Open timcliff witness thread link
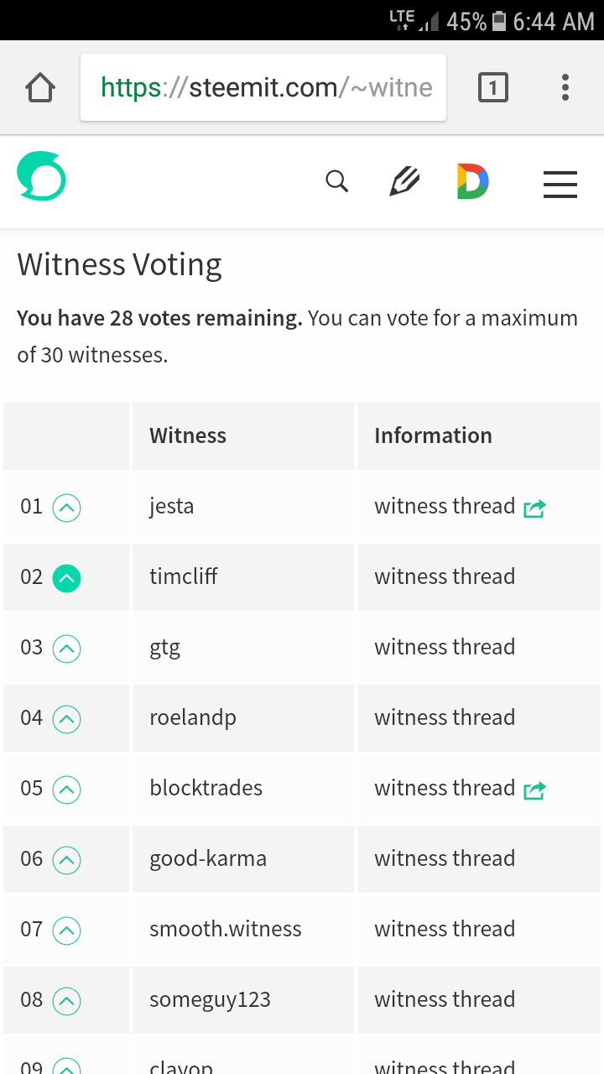604x1074 pixels. [445, 576]
